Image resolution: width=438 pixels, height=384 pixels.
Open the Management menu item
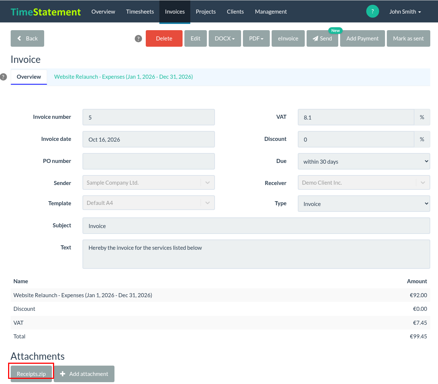[x=271, y=12]
